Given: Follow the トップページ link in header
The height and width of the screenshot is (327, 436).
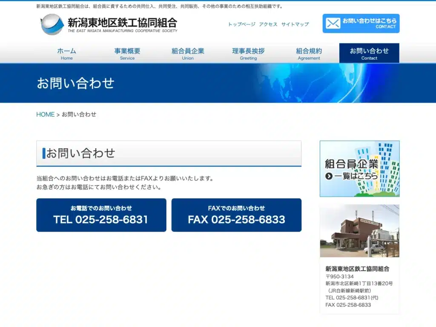Looking at the screenshot, I should point(242,24).
